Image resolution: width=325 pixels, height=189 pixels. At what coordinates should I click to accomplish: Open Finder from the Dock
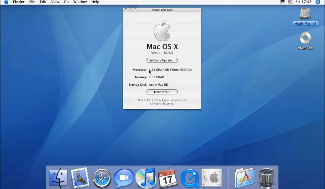(x=58, y=178)
